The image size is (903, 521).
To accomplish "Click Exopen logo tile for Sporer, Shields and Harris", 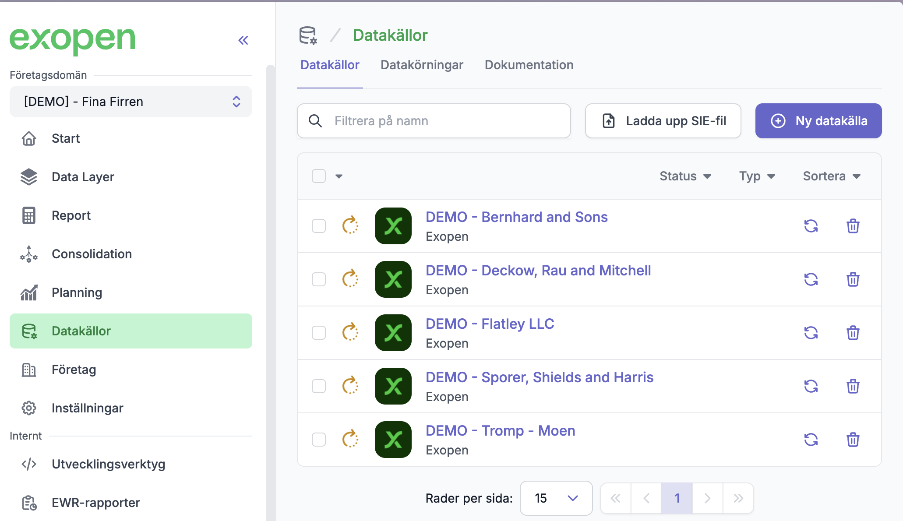I will pos(393,386).
